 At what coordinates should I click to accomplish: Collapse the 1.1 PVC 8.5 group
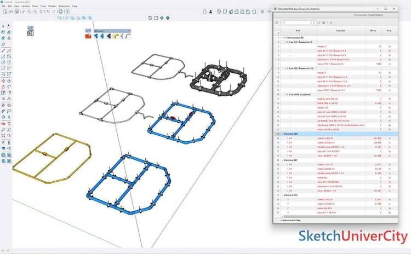[286, 42]
